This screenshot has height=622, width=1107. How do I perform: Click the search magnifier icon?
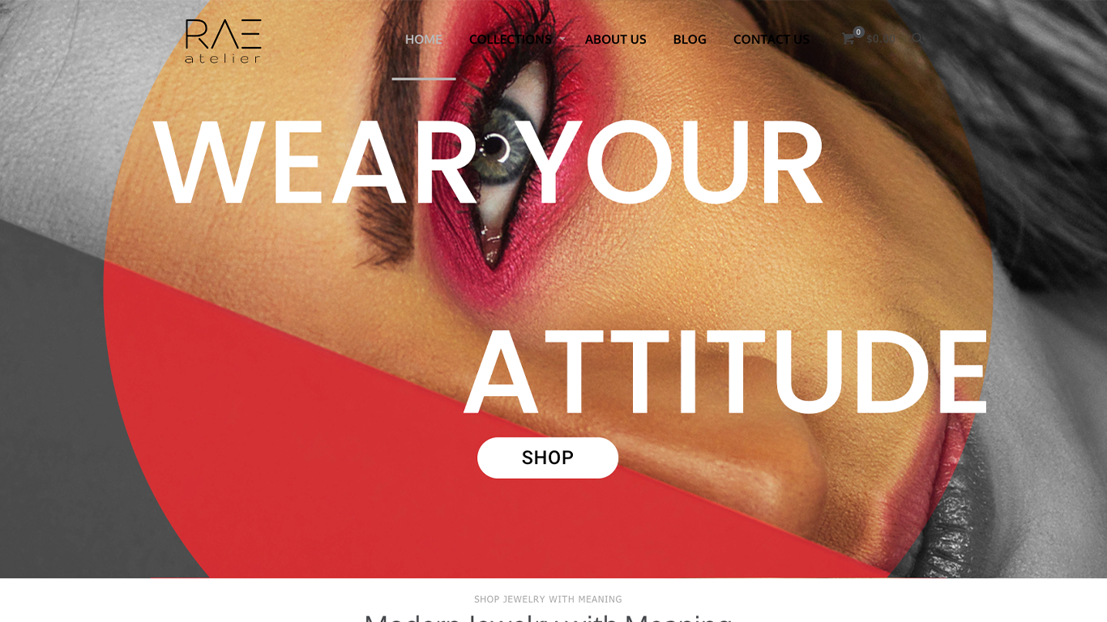tap(917, 38)
